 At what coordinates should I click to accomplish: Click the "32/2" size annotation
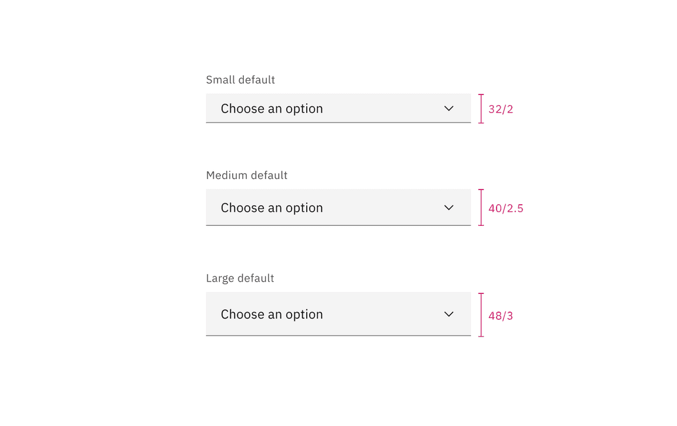(501, 109)
